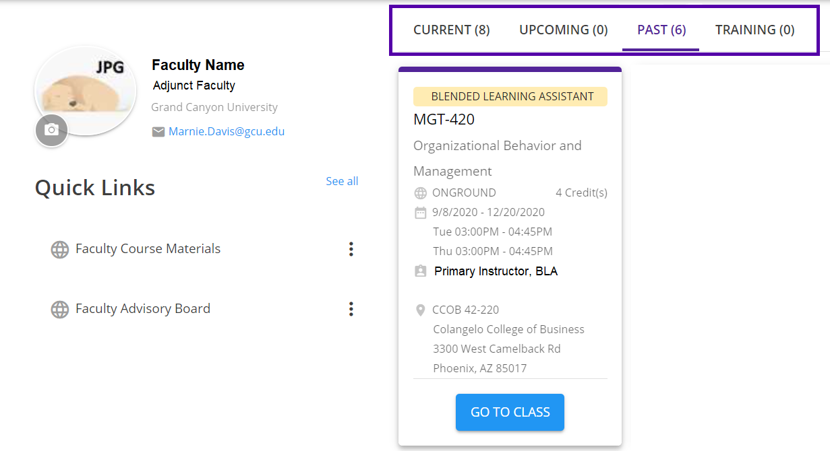Open three-dot menu for Faculty Course Materials
Viewport: 830px width, 451px height.
click(351, 249)
